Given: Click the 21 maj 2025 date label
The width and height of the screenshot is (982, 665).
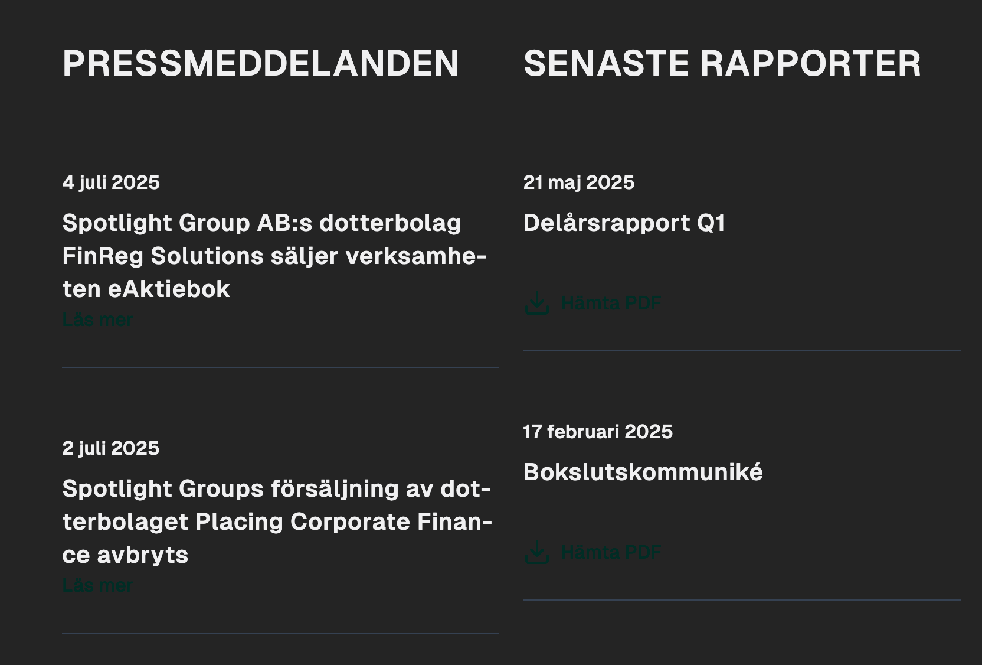Looking at the screenshot, I should coord(579,182).
